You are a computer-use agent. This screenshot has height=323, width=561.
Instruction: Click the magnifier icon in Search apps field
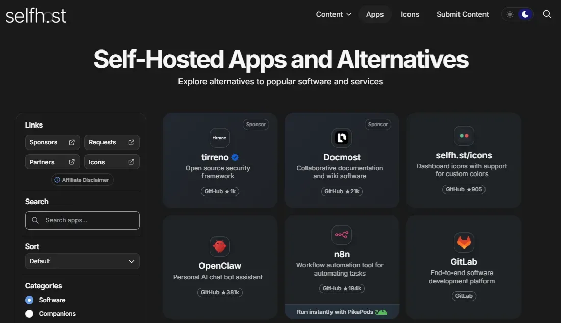(x=35, y=220)
